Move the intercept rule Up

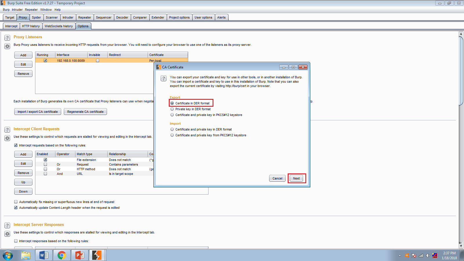[x=23, y=182]
